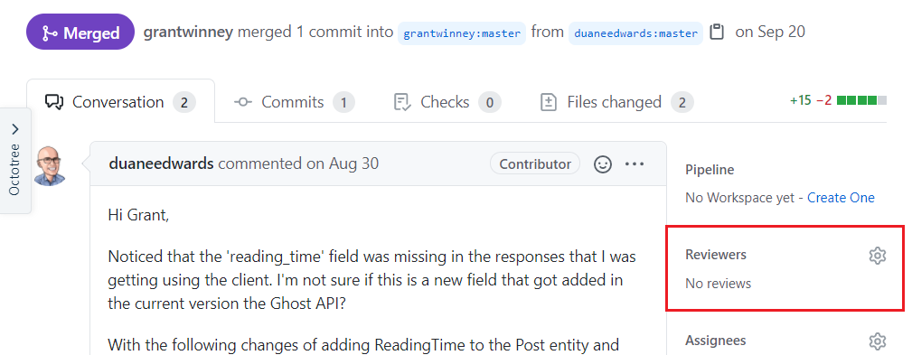912x355 pixels.
Task: Switch to the Commits tab
Action: (x=295, y=102)
